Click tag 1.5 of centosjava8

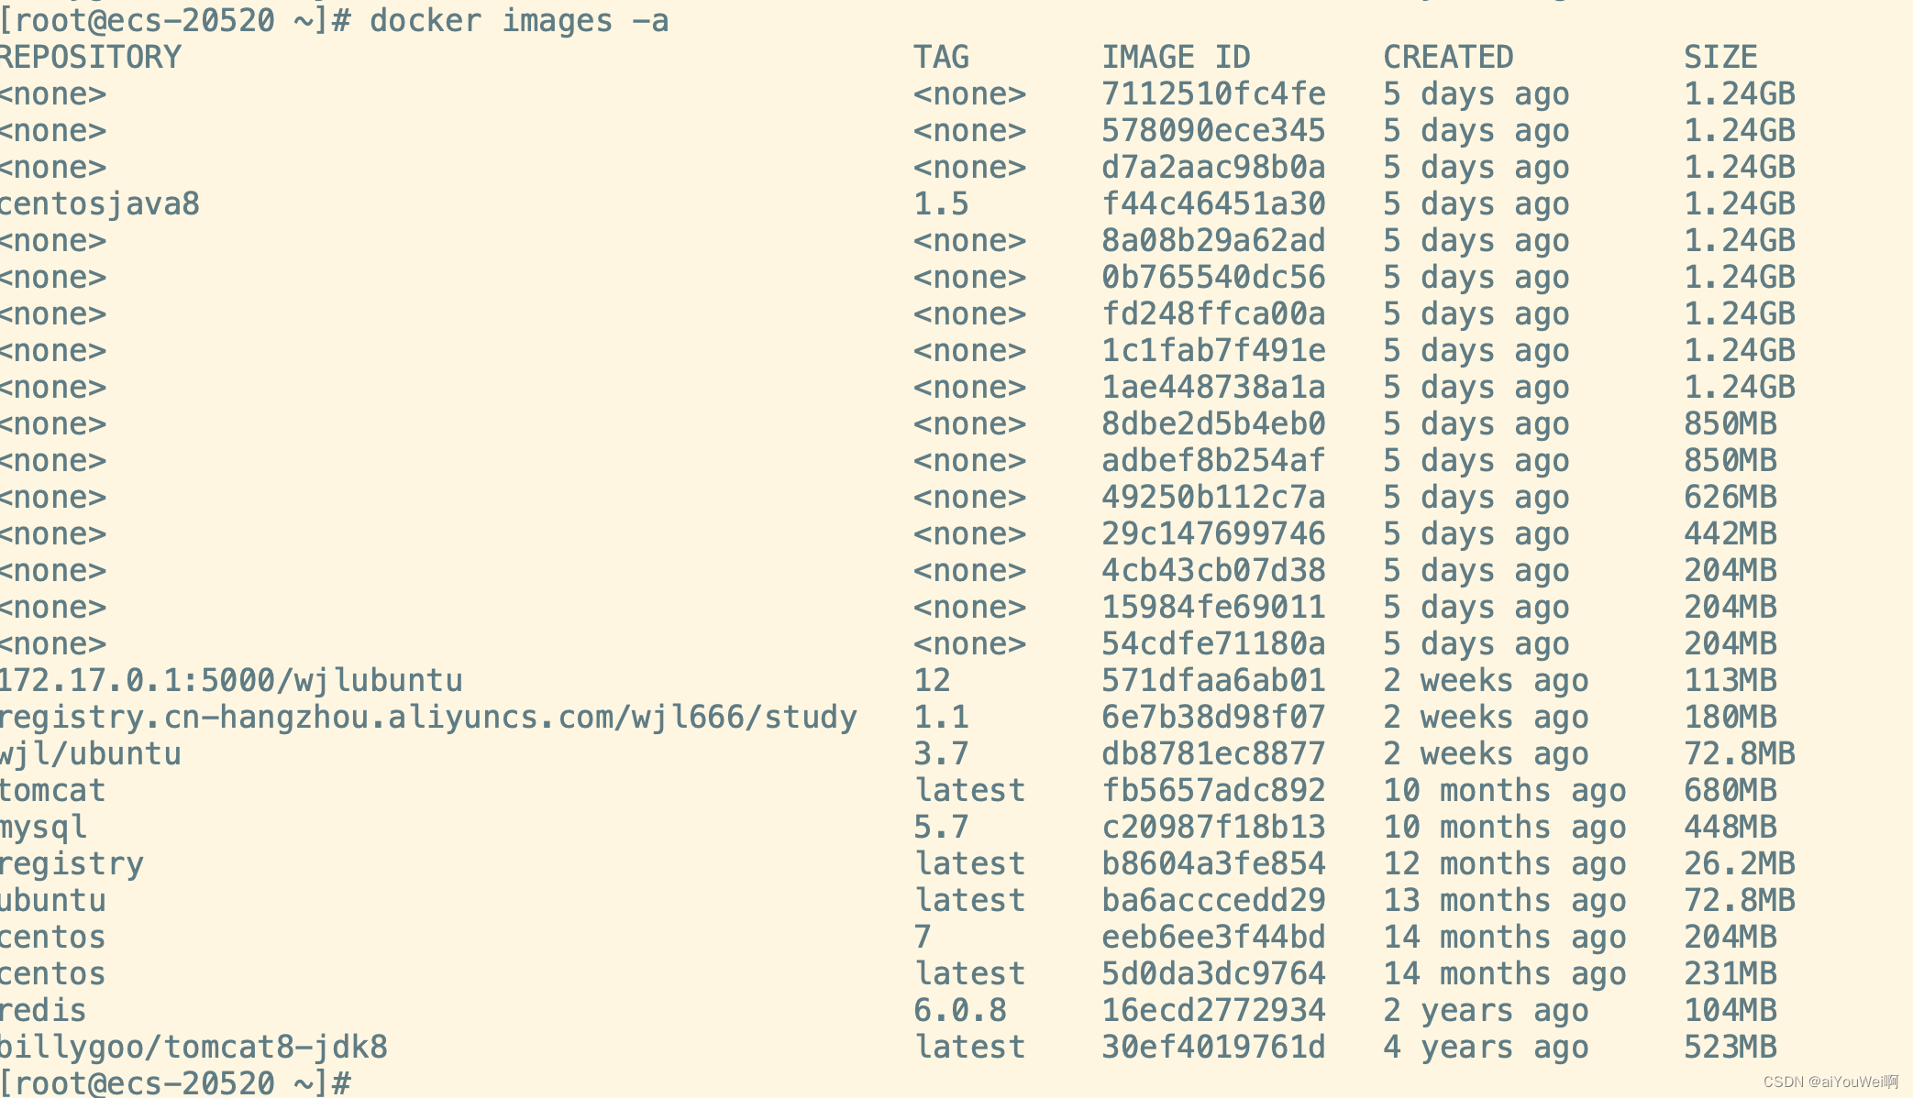(941, 203)
